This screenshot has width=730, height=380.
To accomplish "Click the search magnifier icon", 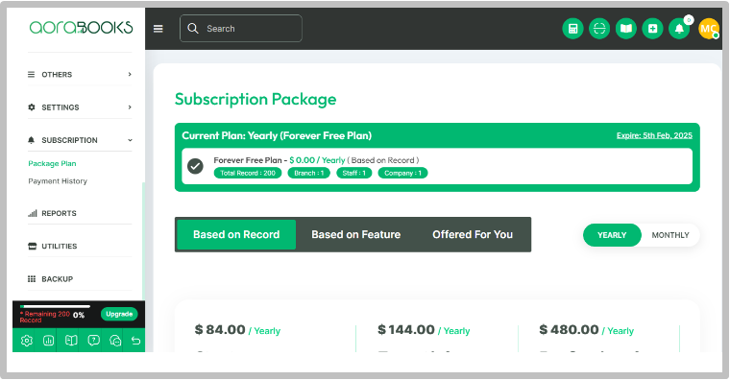I will (193, 29).
